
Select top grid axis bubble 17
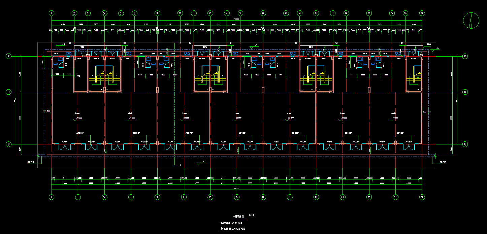pyautogui.click(x=263, y=13)
